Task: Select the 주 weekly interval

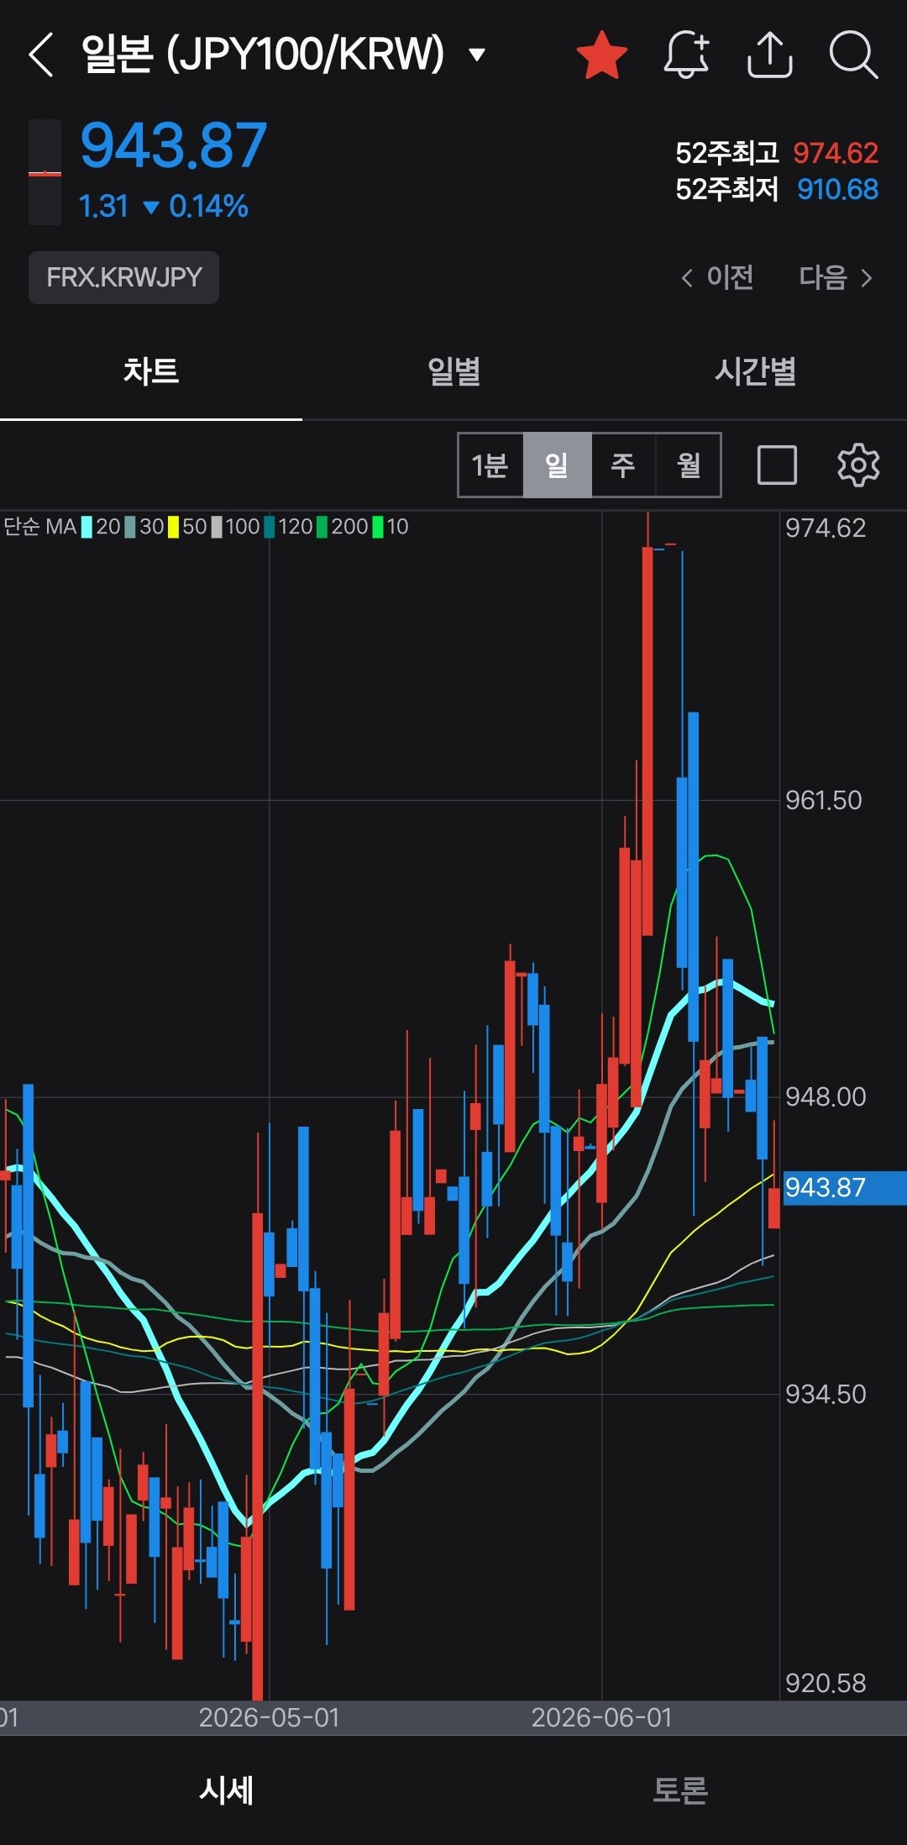Action: point(623,465)
